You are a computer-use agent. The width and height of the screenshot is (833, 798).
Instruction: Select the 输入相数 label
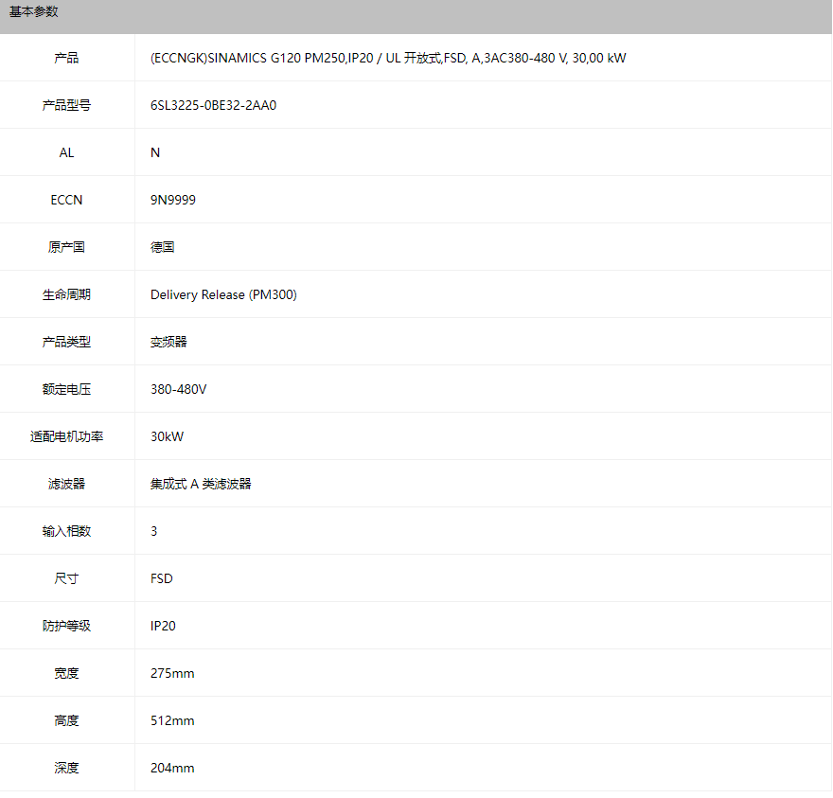point(66,531)
